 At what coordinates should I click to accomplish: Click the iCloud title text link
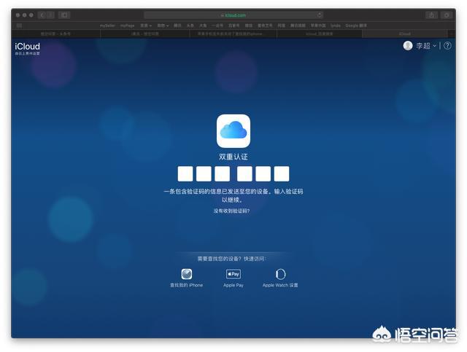coord(27,46)
